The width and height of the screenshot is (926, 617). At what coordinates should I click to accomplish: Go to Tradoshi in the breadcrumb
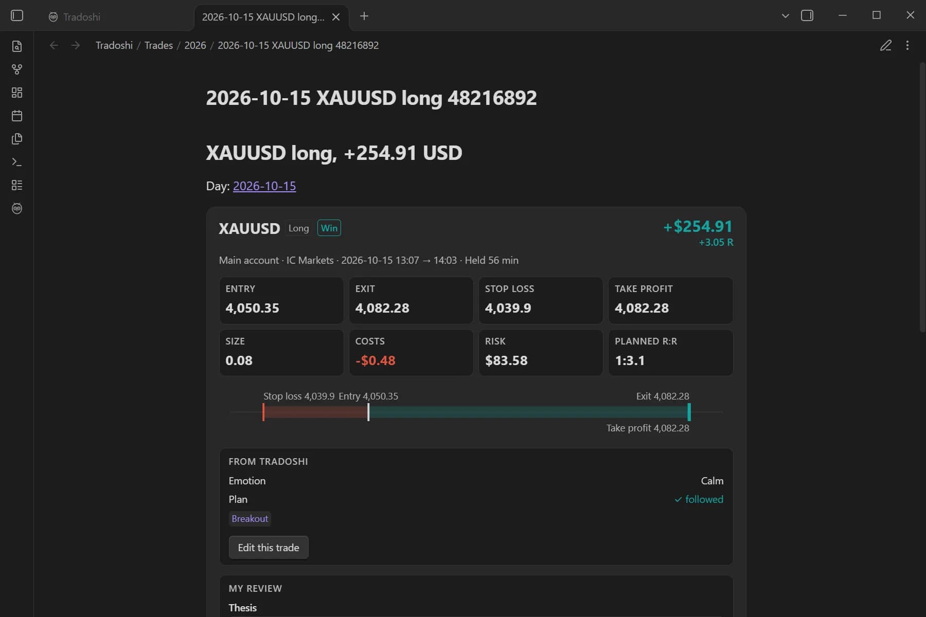pyautogui.click(x=114, y=45)
